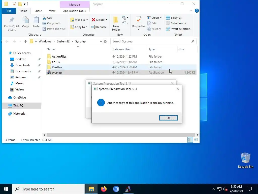Select This PC in the navigation pane
This screenshot has width=258, height=194.
22,105
